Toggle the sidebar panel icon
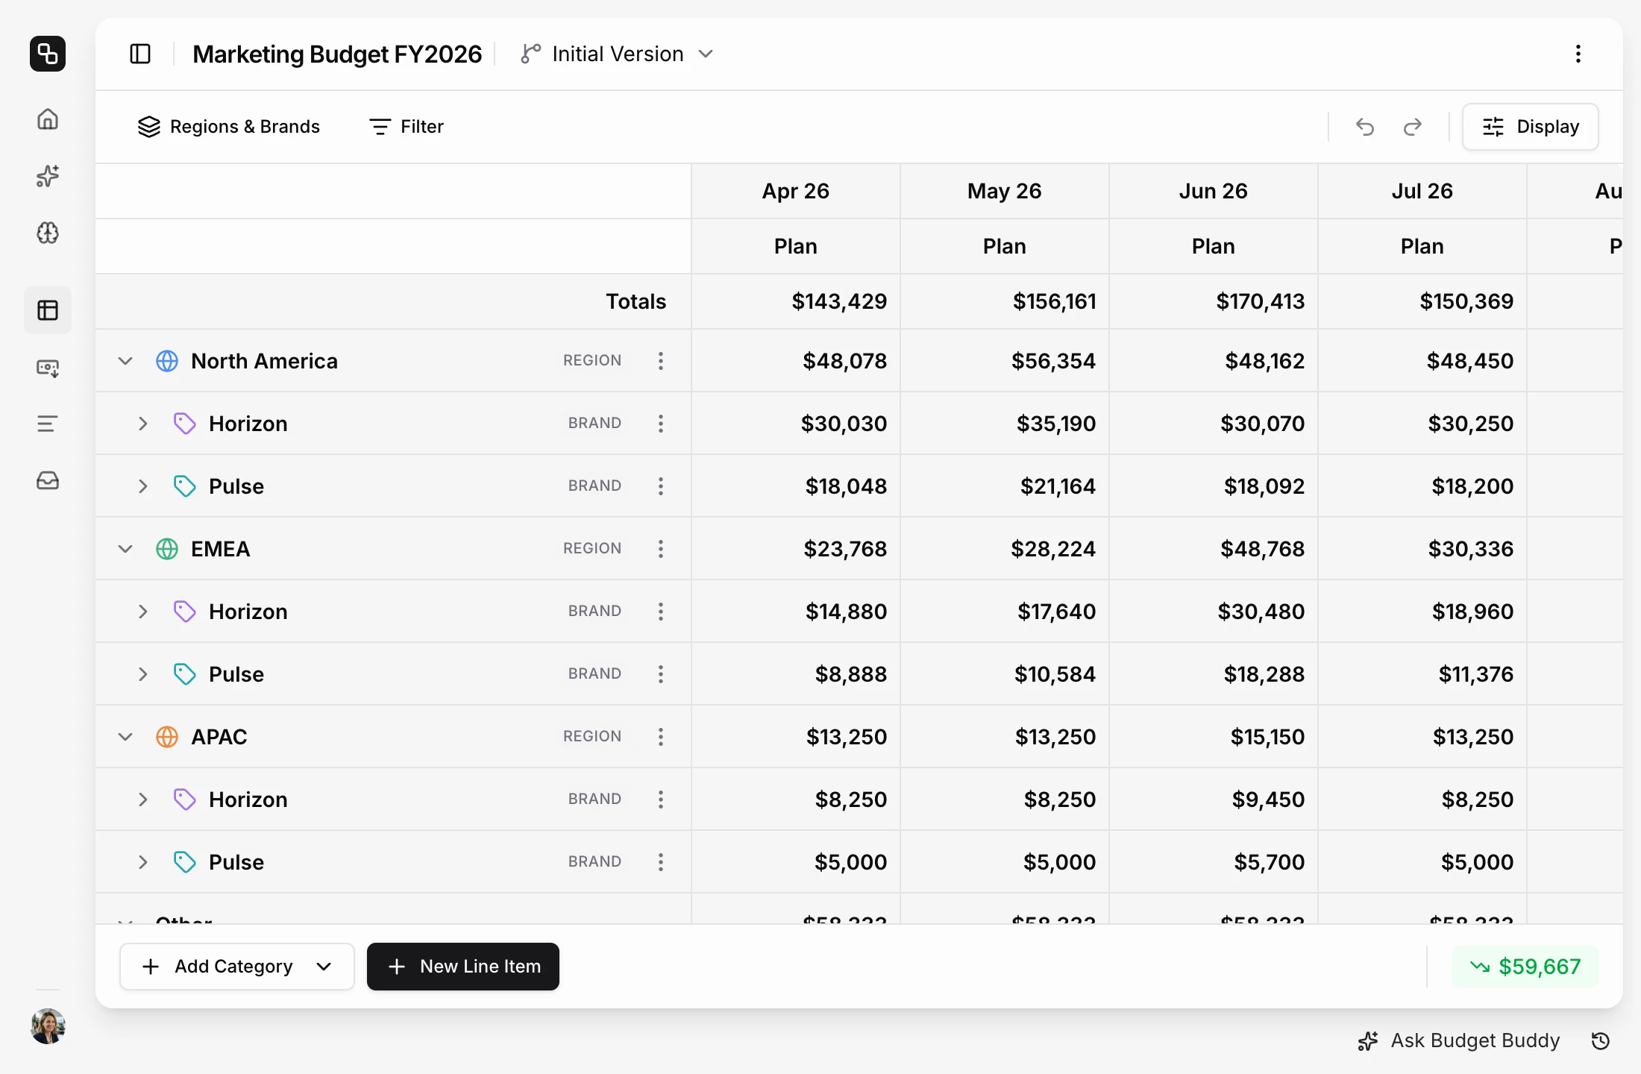1641x1074 pixels. 140,54
